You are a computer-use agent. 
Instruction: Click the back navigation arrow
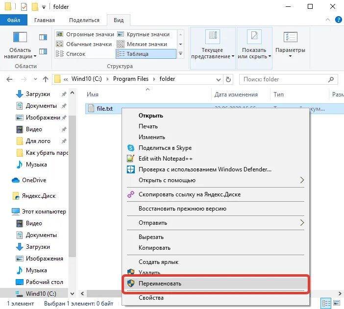click(x=9, y=79)
